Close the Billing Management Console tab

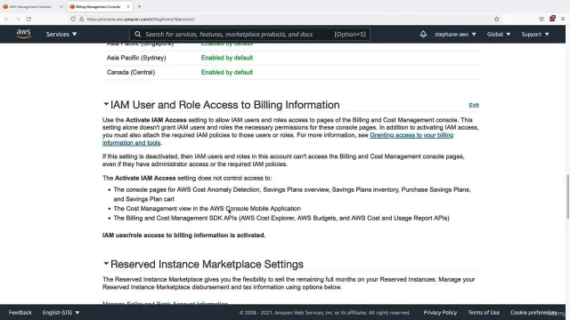point(128,6)
